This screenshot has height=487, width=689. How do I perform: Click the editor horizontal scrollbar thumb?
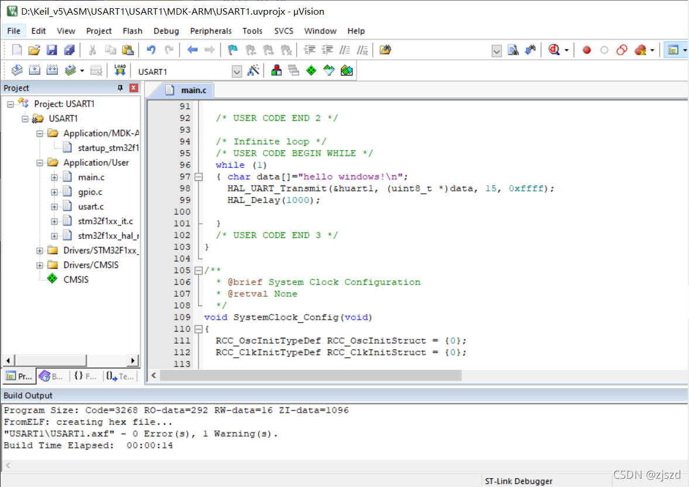click(x=311, y=375)
